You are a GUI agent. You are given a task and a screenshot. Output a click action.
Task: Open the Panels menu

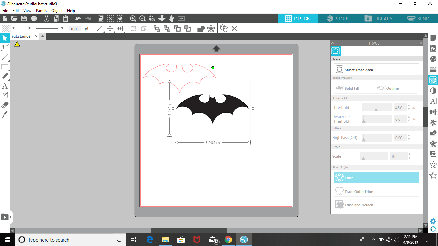[x=41, y=11]
